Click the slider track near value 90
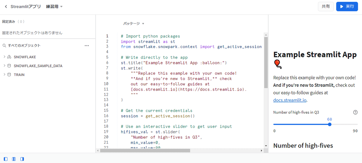362x163 pixels. click(356, 124)
